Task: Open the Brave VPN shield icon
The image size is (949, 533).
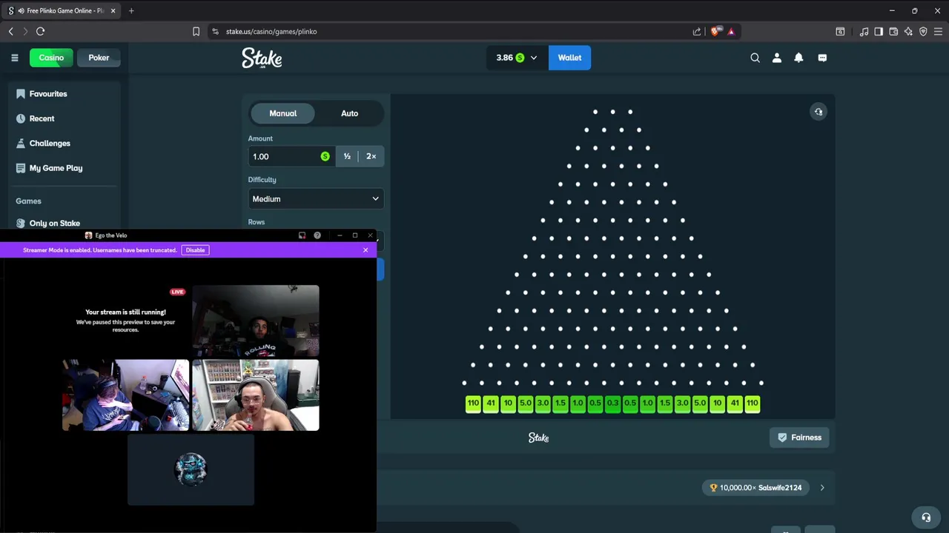Action: [923, 31]
